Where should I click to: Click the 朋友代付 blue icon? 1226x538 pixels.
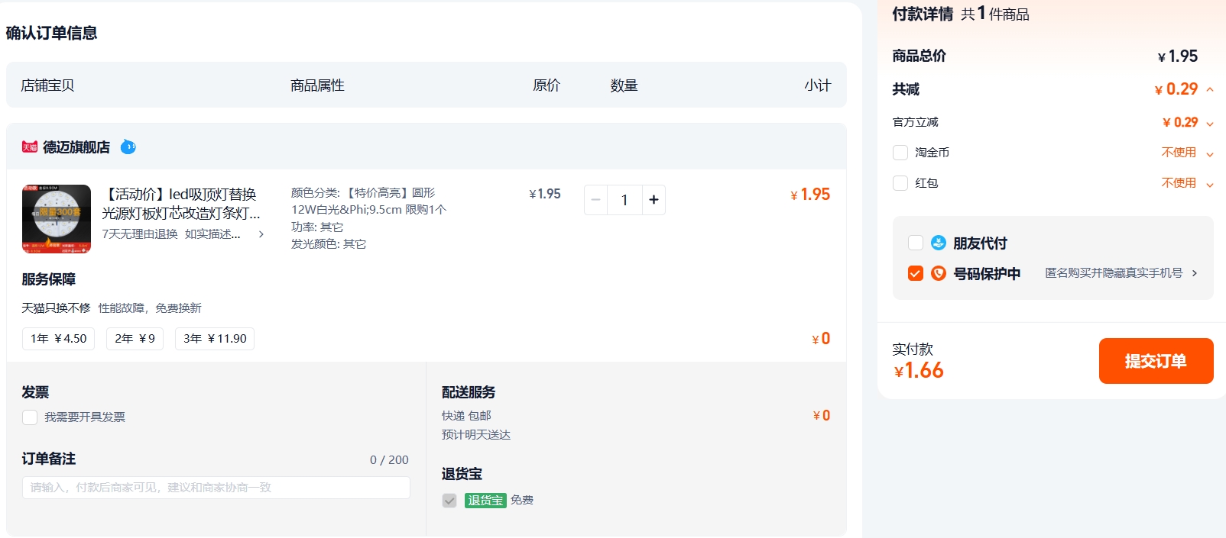pyautogui.click(x=939, y=243)
